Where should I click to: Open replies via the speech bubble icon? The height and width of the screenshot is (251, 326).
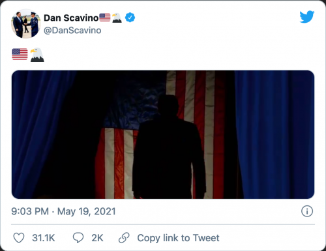coord(78,238)
